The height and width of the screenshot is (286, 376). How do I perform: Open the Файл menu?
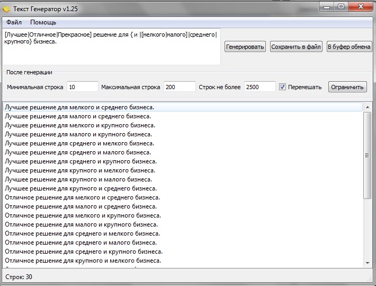click(14, 22)
